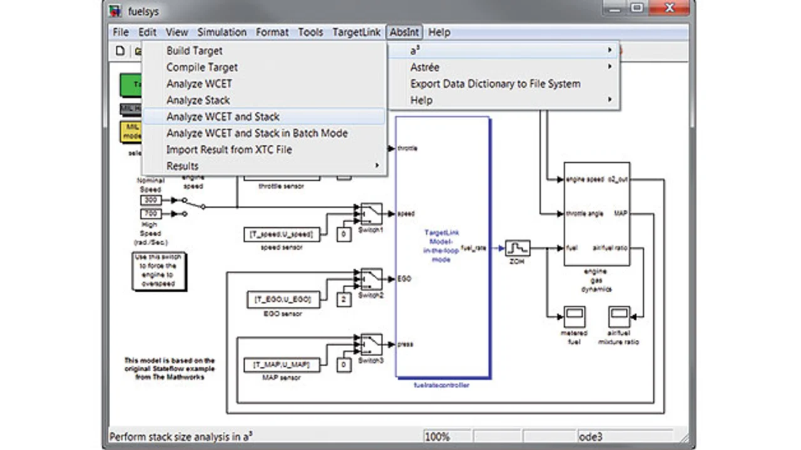Open the TargetLink menu
The image size is (801, 450).
356,32
